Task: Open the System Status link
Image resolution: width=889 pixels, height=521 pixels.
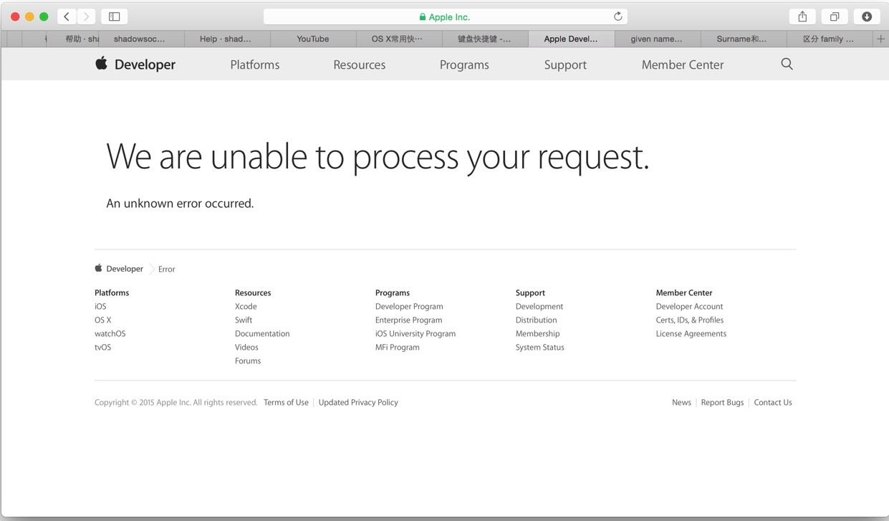Action: pos(540,348)
